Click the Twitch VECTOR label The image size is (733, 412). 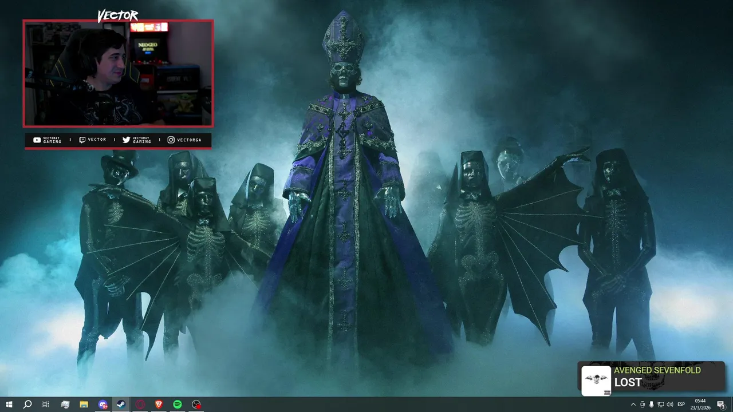tap(92, 140)
